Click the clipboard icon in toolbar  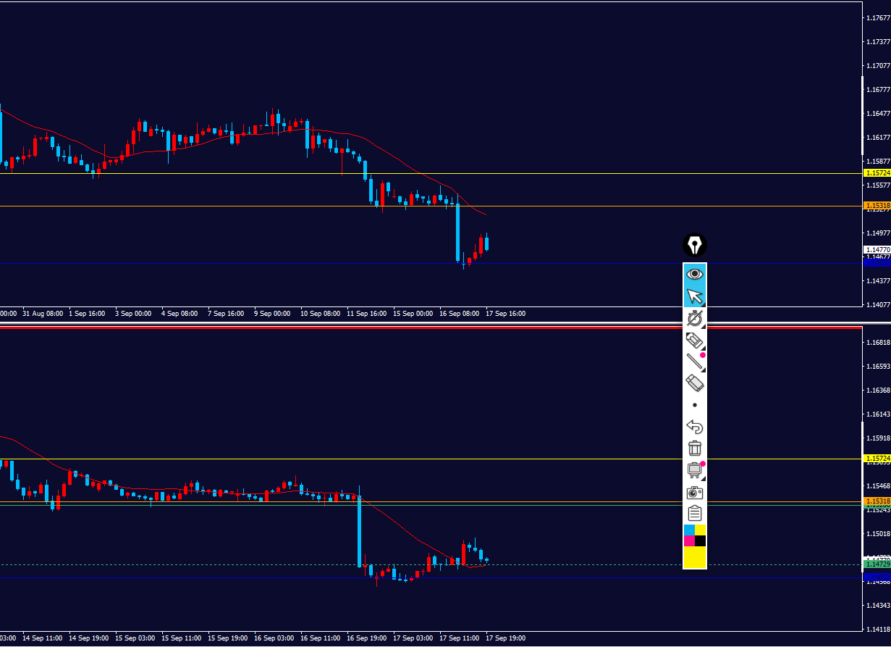[x=695, y=514]
